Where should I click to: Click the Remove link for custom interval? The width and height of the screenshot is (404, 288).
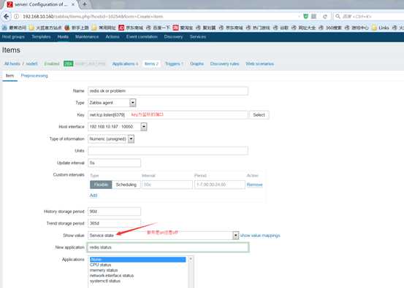click(x=254, y=184)
